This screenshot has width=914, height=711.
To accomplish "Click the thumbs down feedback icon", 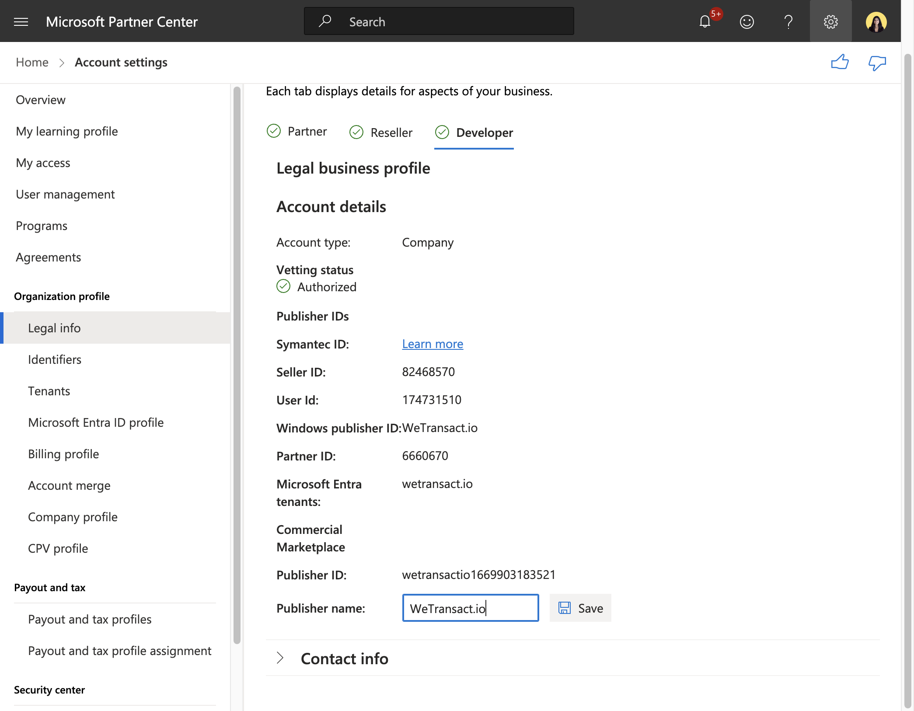I will (x=877, y=63).
